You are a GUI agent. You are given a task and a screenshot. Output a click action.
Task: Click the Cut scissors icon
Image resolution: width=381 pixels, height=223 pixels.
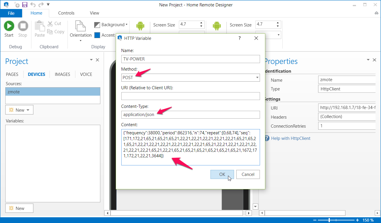pos(50,24)
